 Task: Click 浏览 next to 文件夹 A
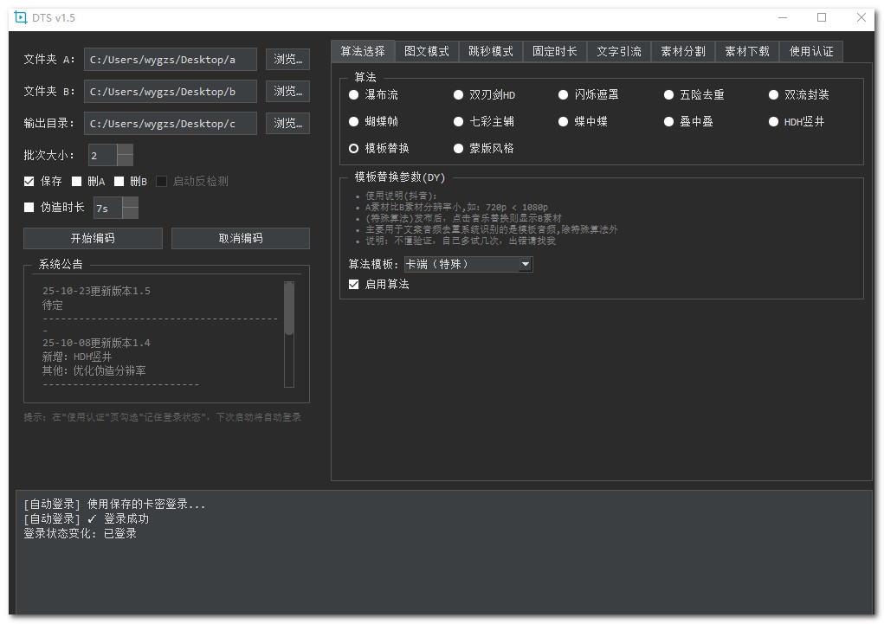[x=289, y=60]
